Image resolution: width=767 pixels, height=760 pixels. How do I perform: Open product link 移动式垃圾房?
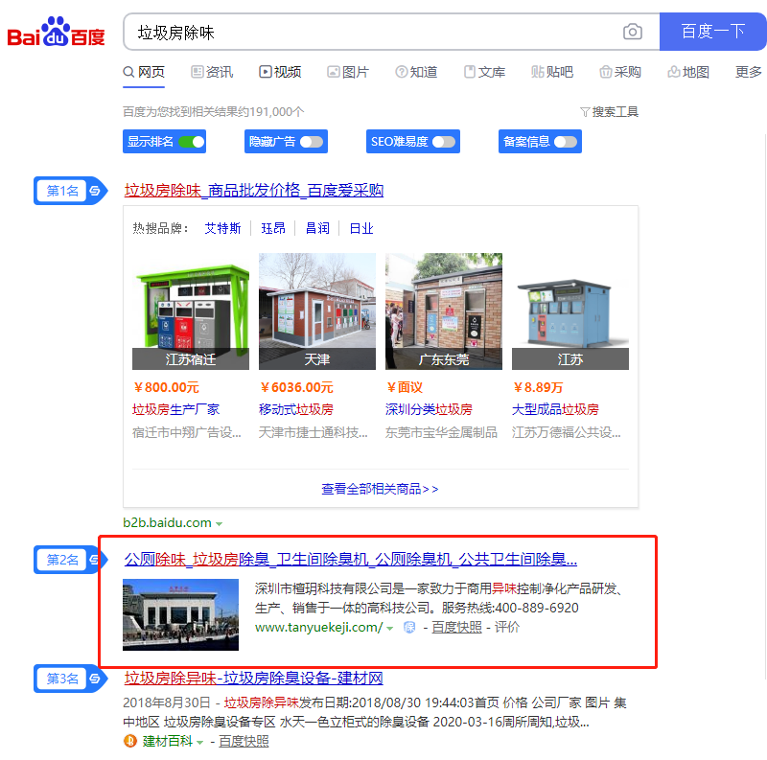(296, 409)
